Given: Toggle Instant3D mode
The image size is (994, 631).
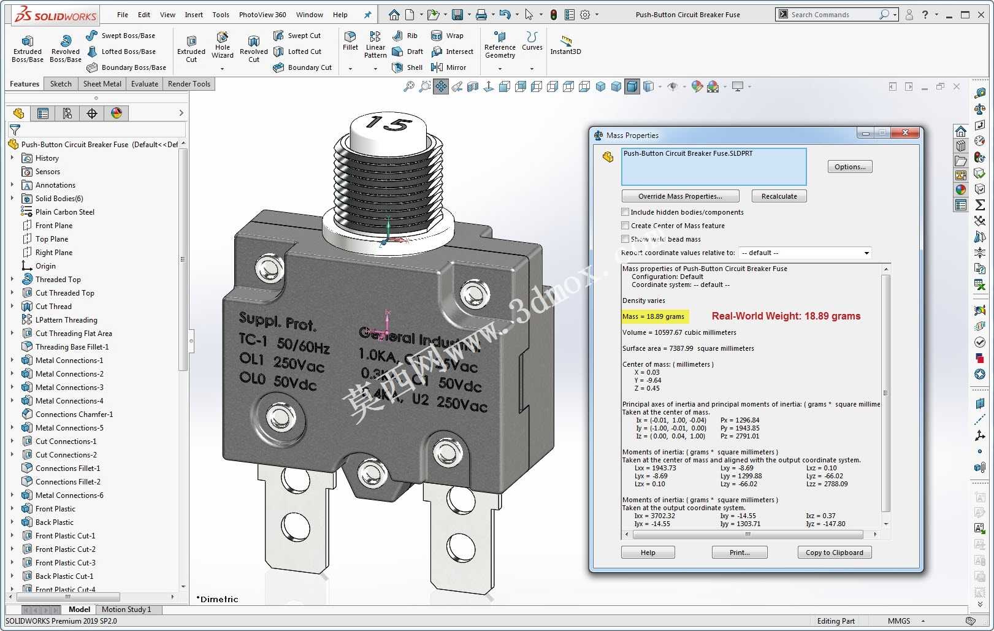Looking at the screenshot, I should tap(565, 44).
